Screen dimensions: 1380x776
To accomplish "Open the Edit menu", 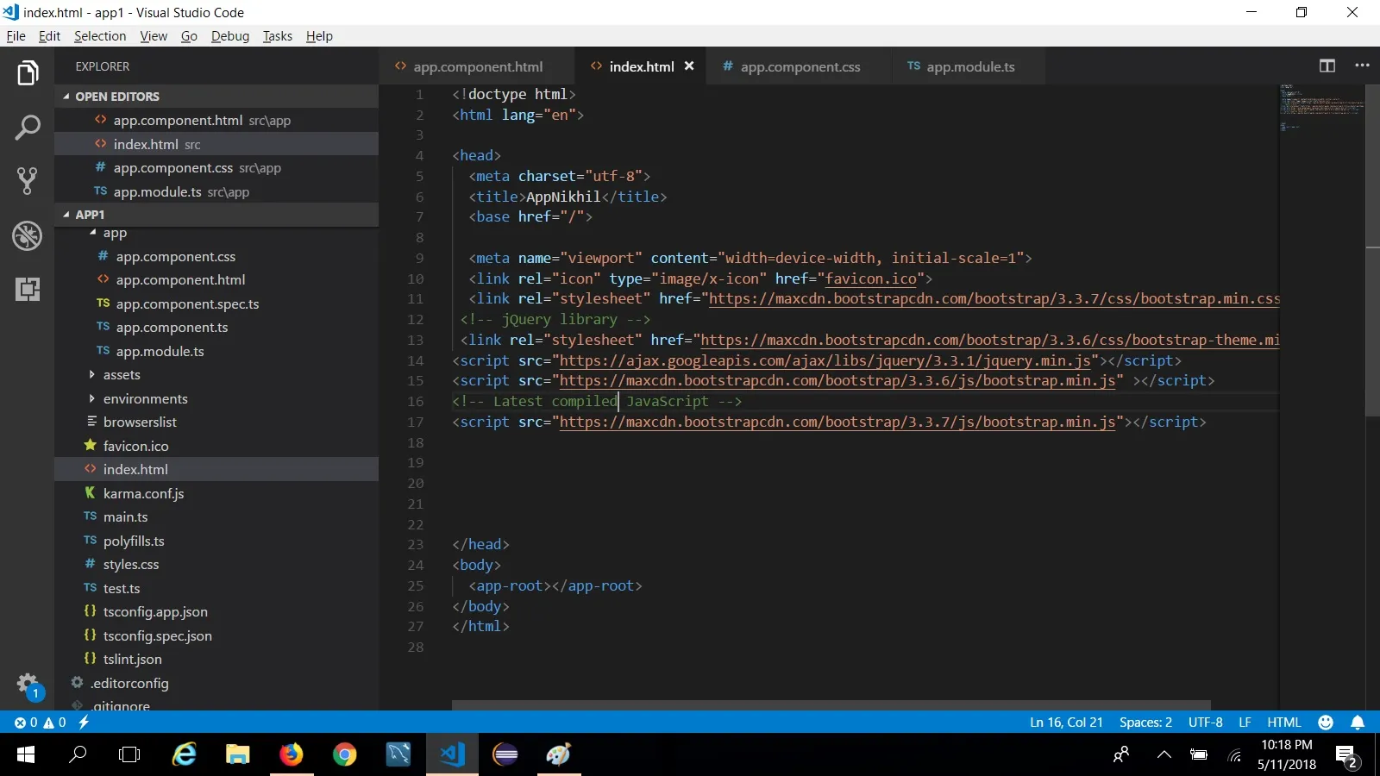I will (49, 36).
